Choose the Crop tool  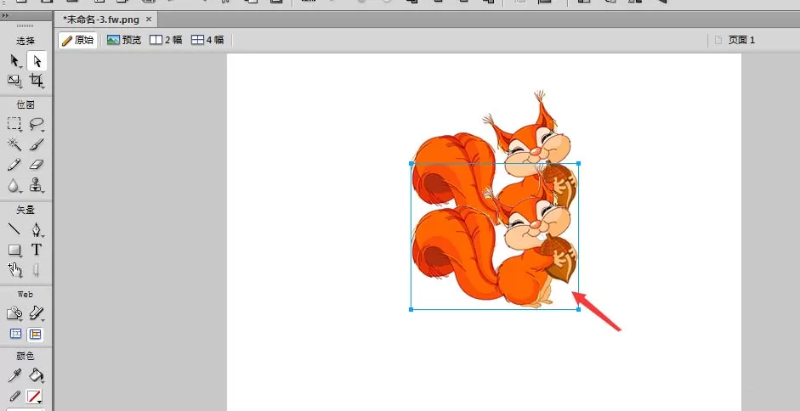[37, 81]
